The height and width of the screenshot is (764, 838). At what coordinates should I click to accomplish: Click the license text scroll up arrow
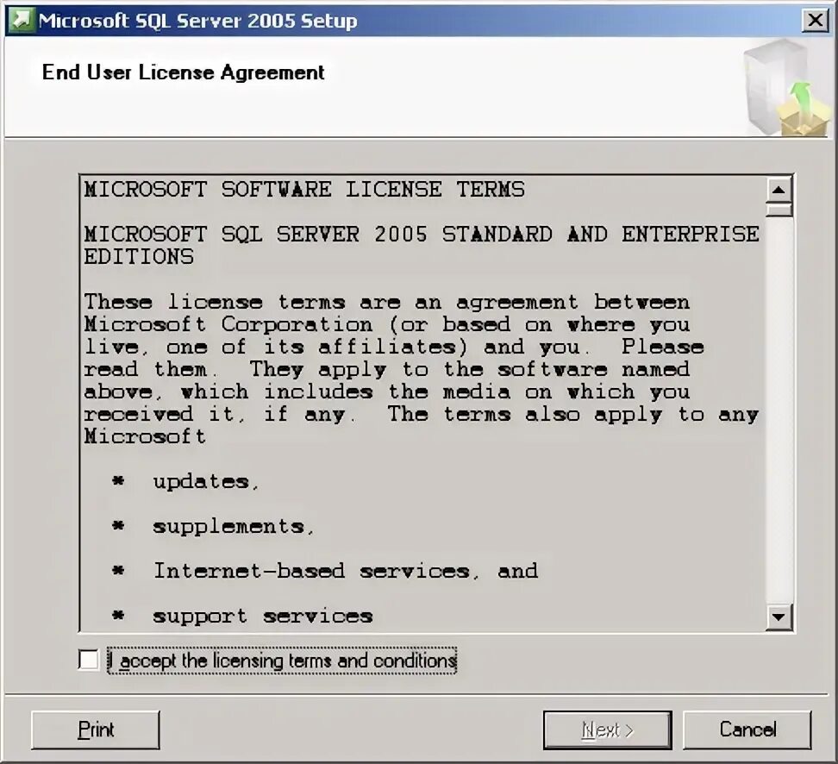[779, 190]
